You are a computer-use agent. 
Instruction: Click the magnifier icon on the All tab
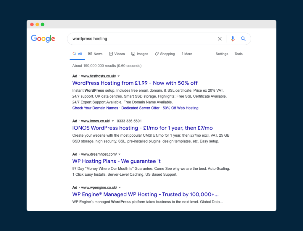coord(74,54)
